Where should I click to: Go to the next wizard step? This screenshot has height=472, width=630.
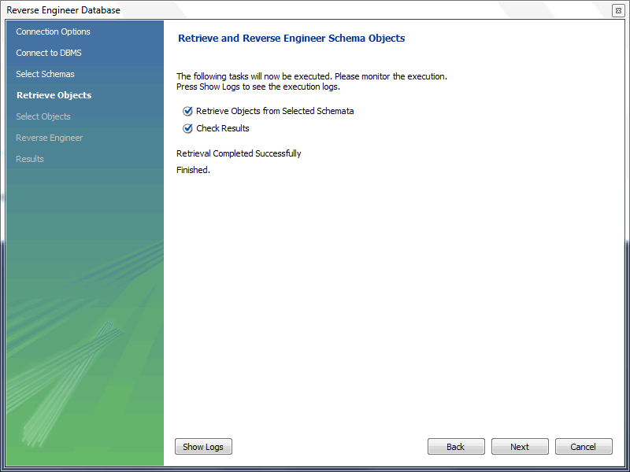[520, 447]
